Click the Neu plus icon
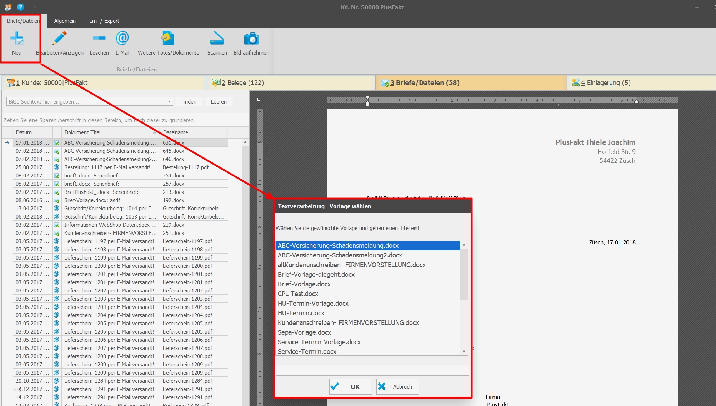 (x=17, y=39)
